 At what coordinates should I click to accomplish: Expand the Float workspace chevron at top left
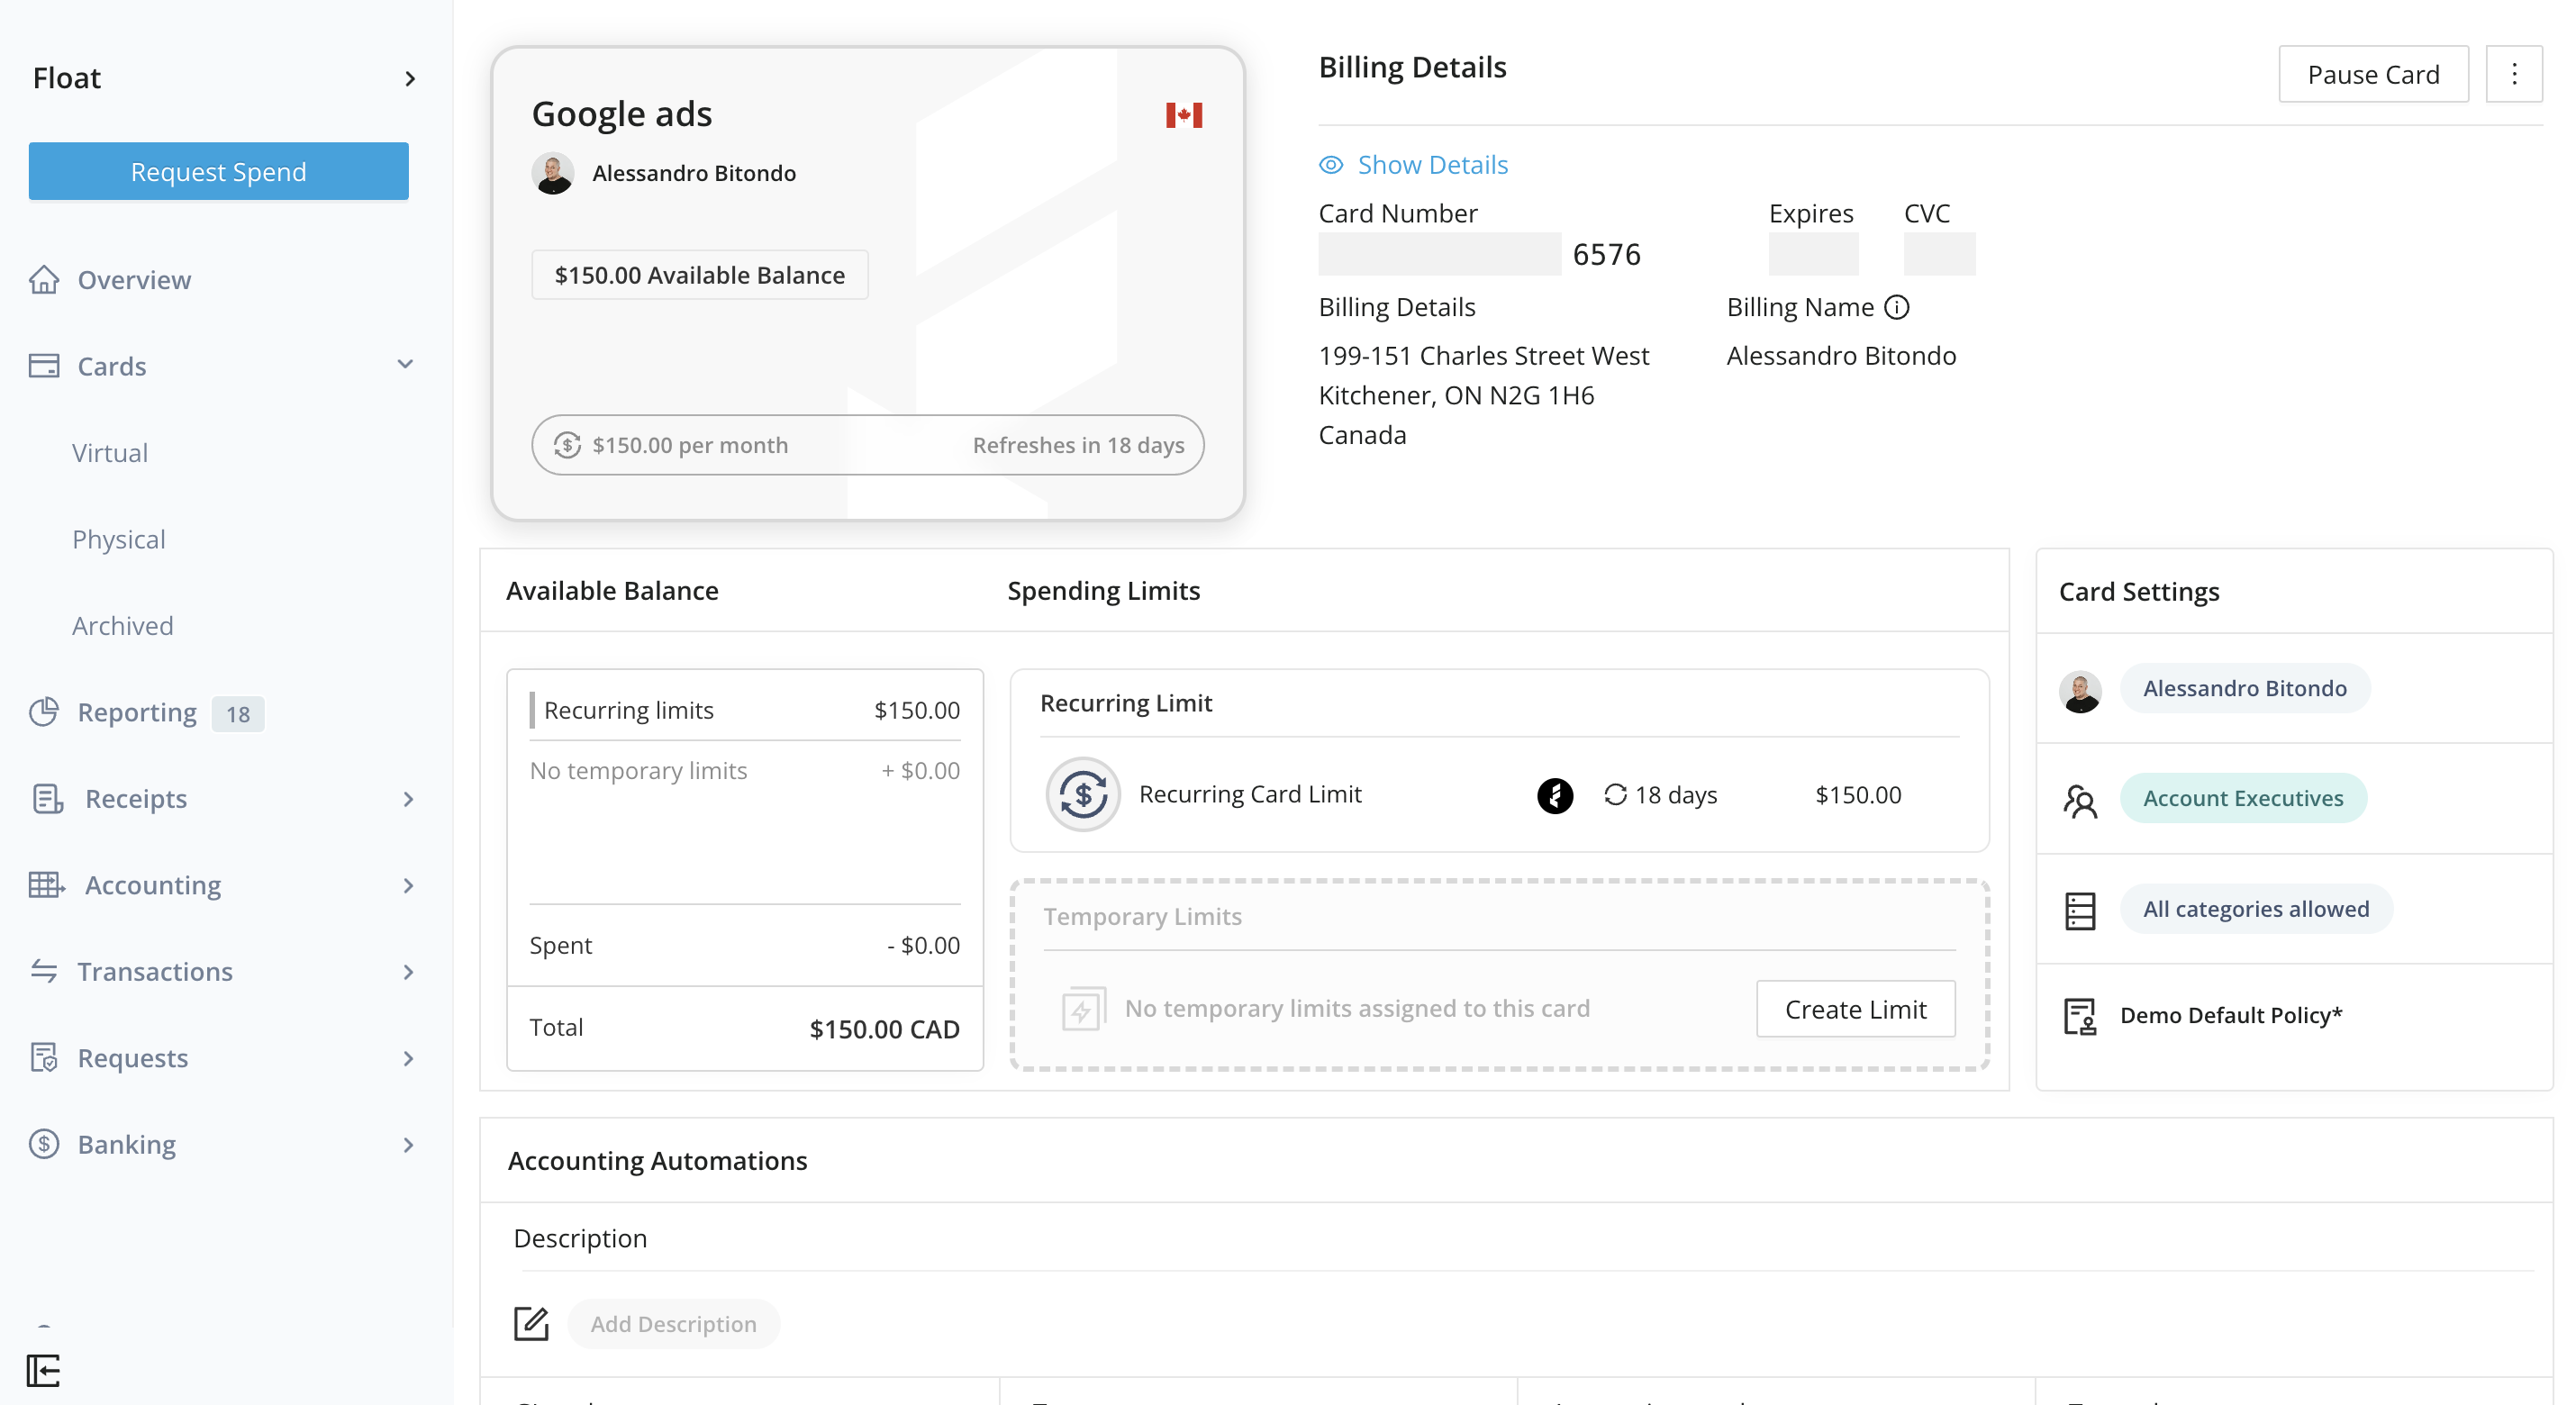(x=411, y=78)
